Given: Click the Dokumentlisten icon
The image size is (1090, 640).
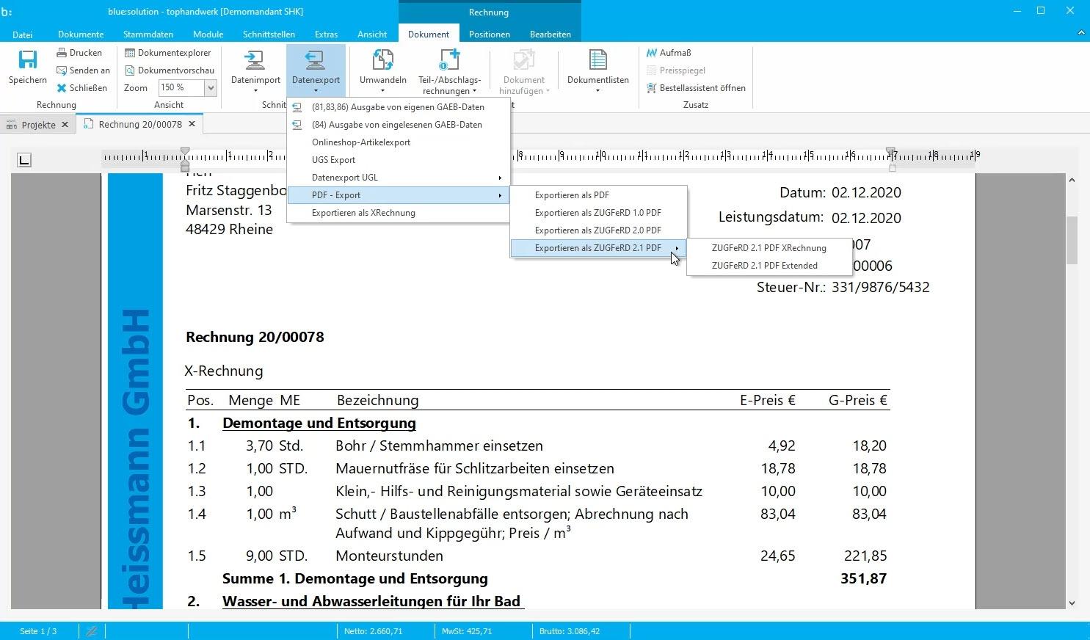Looking at the screenshot, I should coord(597,60).
